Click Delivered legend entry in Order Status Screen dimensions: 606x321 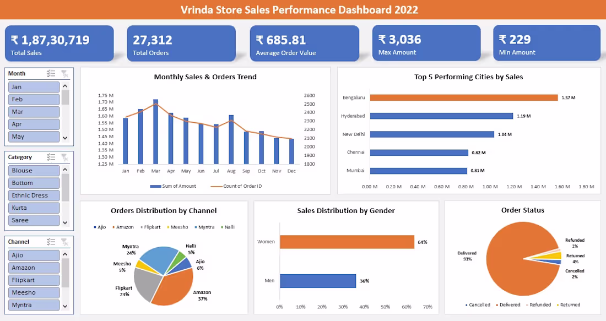pos(508,305)
